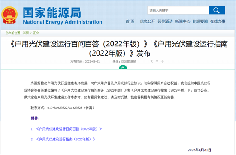Set font size to 大

[152, 62]
